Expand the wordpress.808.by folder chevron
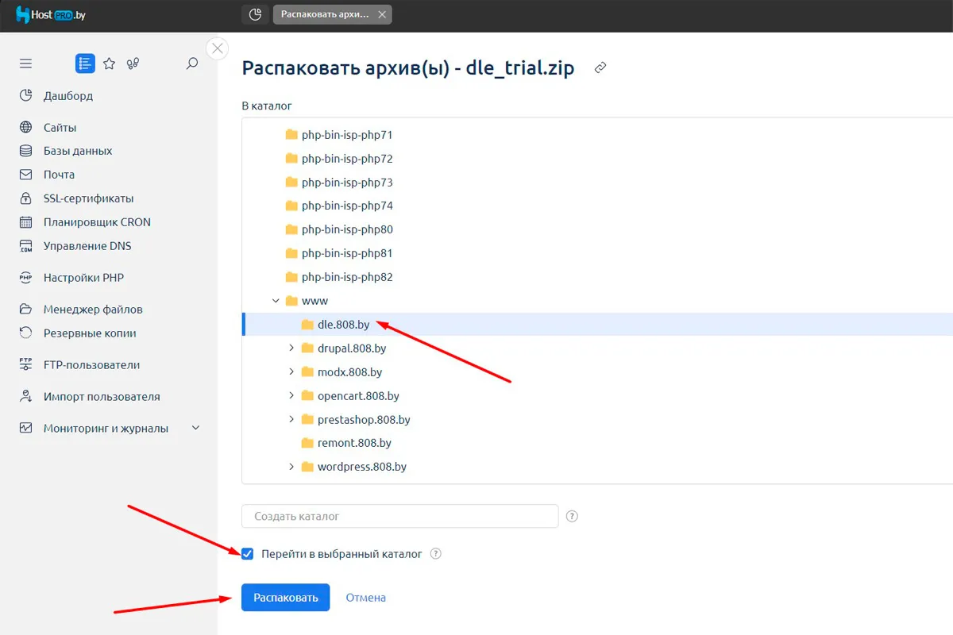 (x=291, y=467)
